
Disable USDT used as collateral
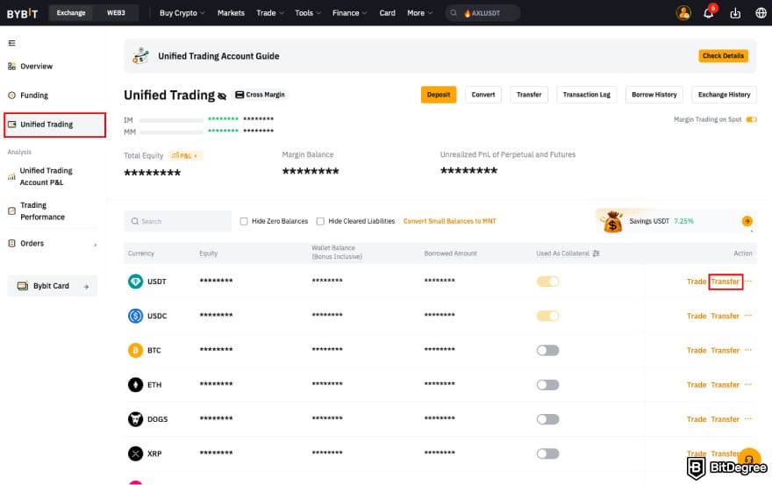[548, 282]
